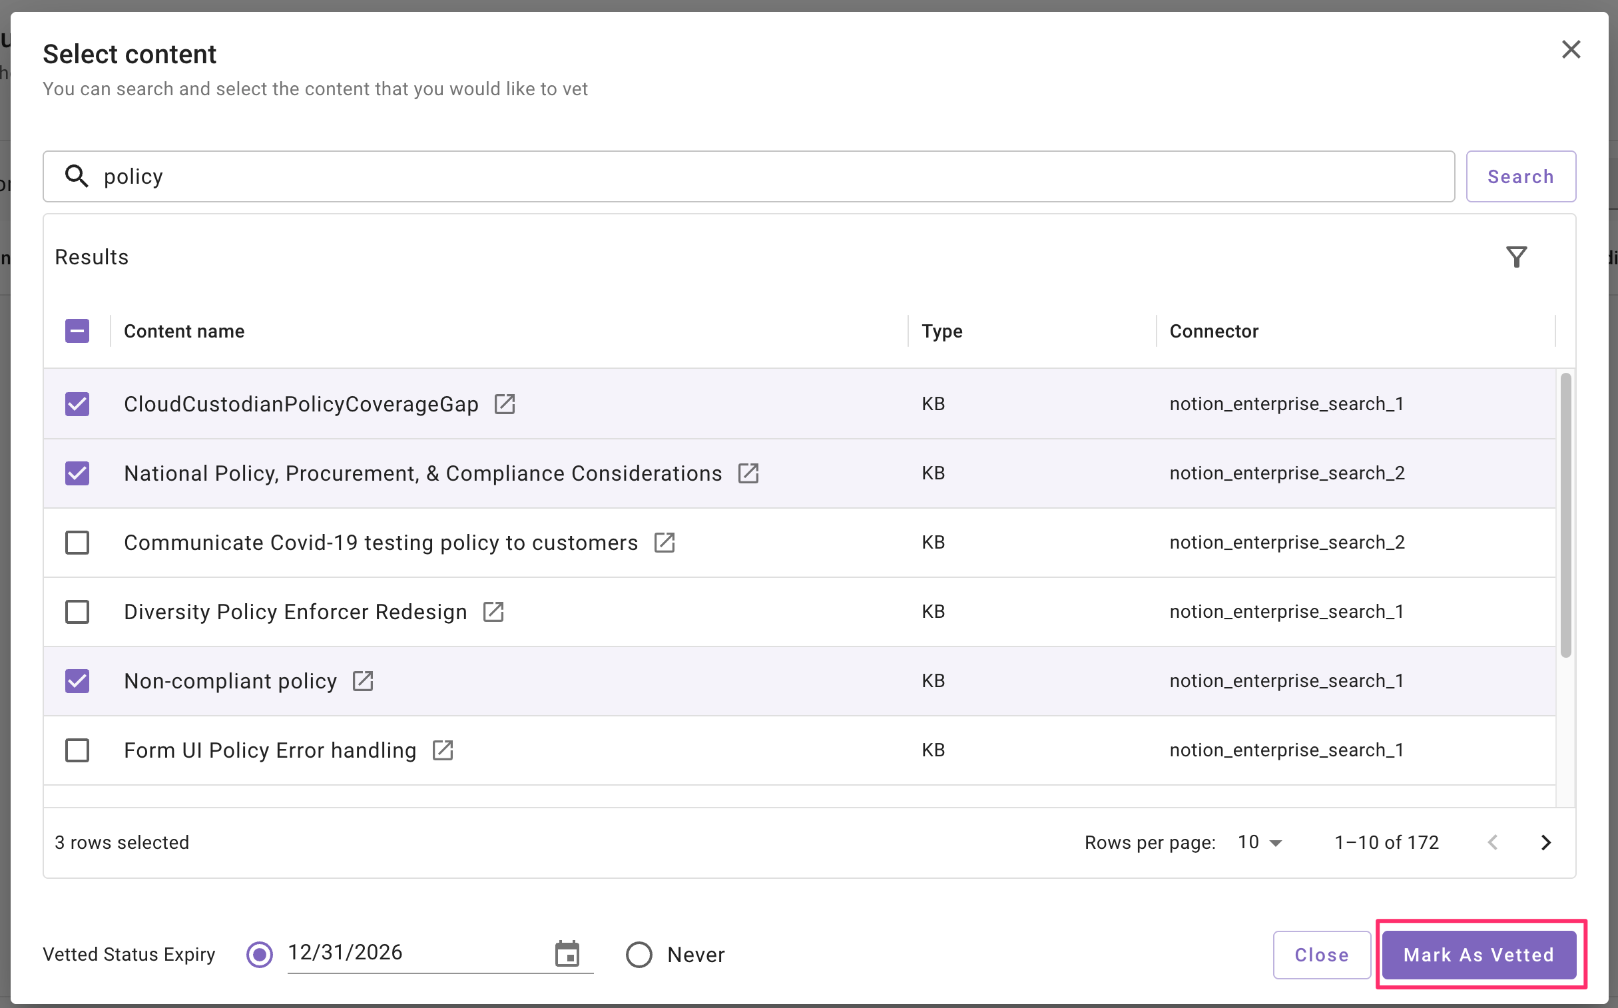Expand the Rows per page dropdown
The width and height of the screenshot is (1618, 1008).
tap(1259, 843)
